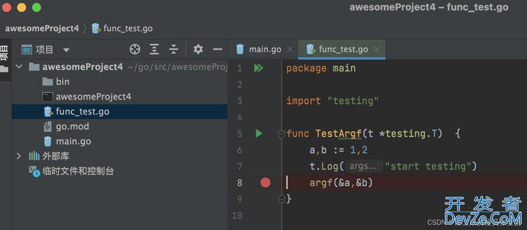Expand all items in project tree
The image size is (527, 230).
[x=154, y=49]
